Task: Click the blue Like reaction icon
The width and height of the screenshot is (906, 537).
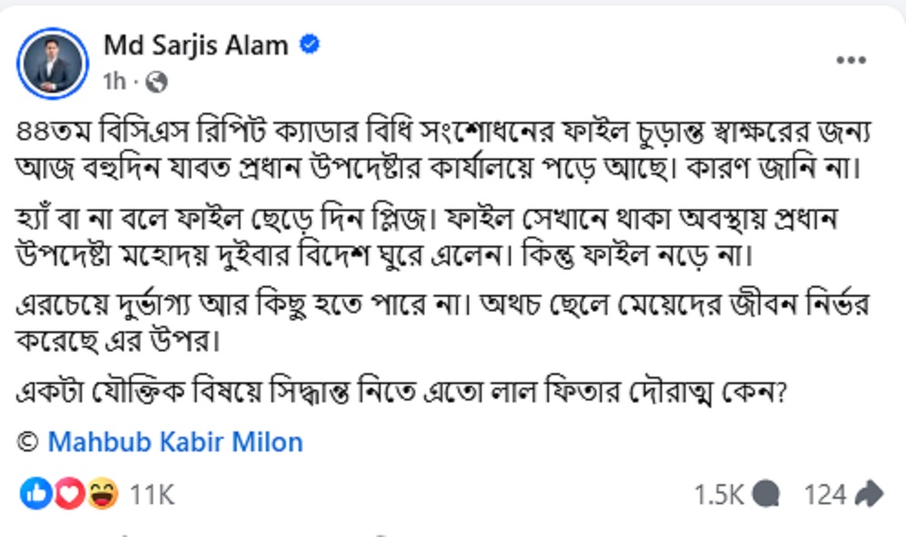Action: pos(36,494)
